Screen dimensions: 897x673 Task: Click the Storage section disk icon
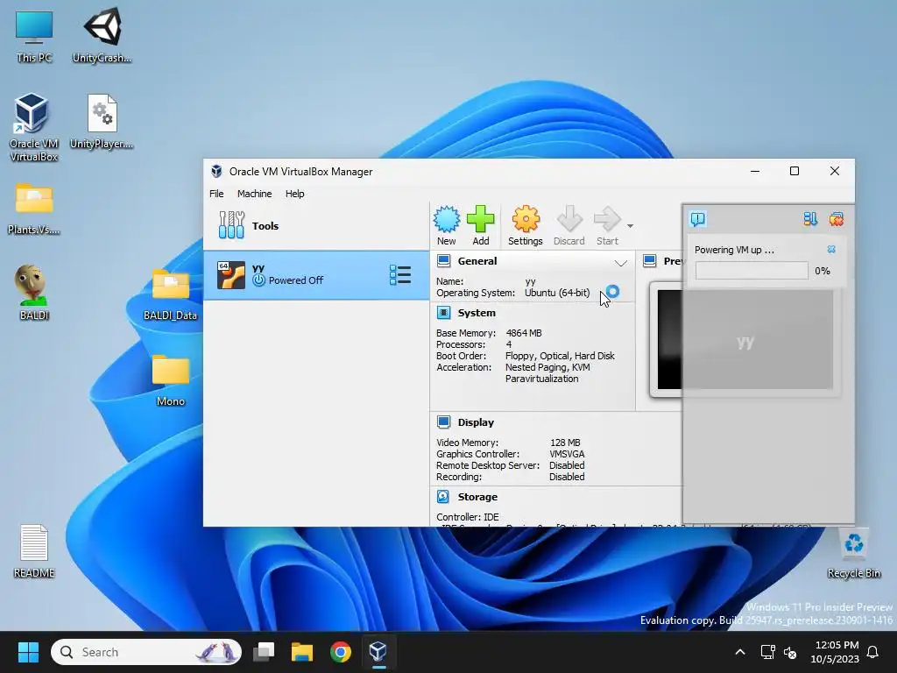tap(442, 496)
